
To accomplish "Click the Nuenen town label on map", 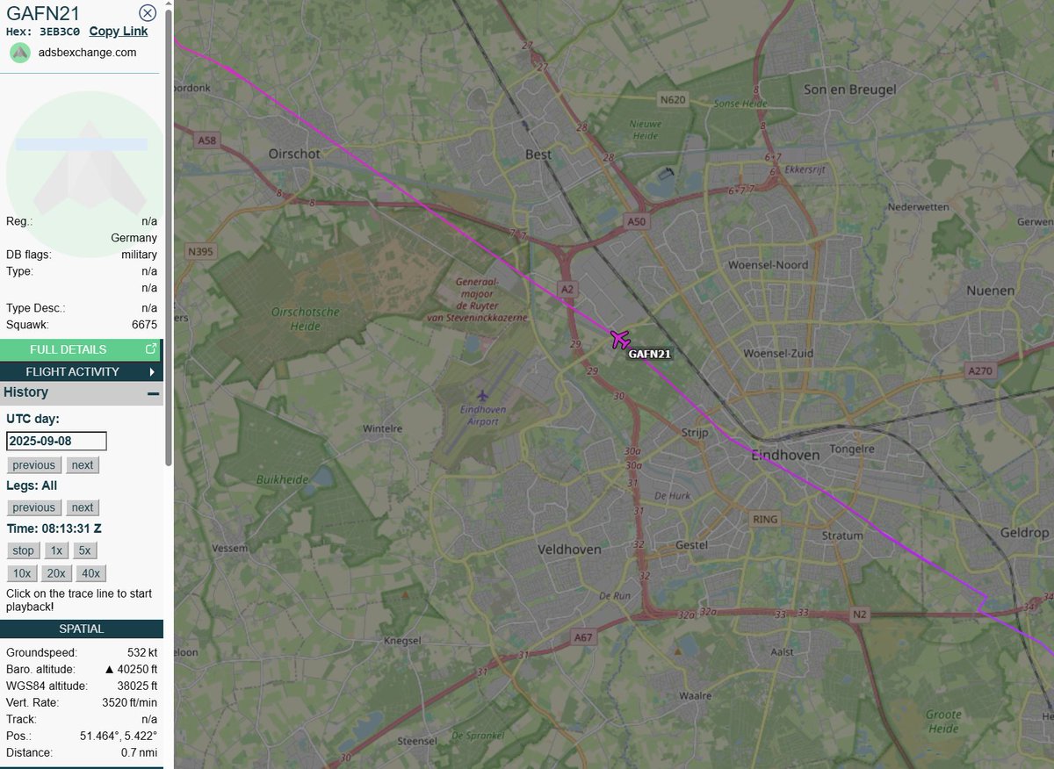I will (990, 291).
